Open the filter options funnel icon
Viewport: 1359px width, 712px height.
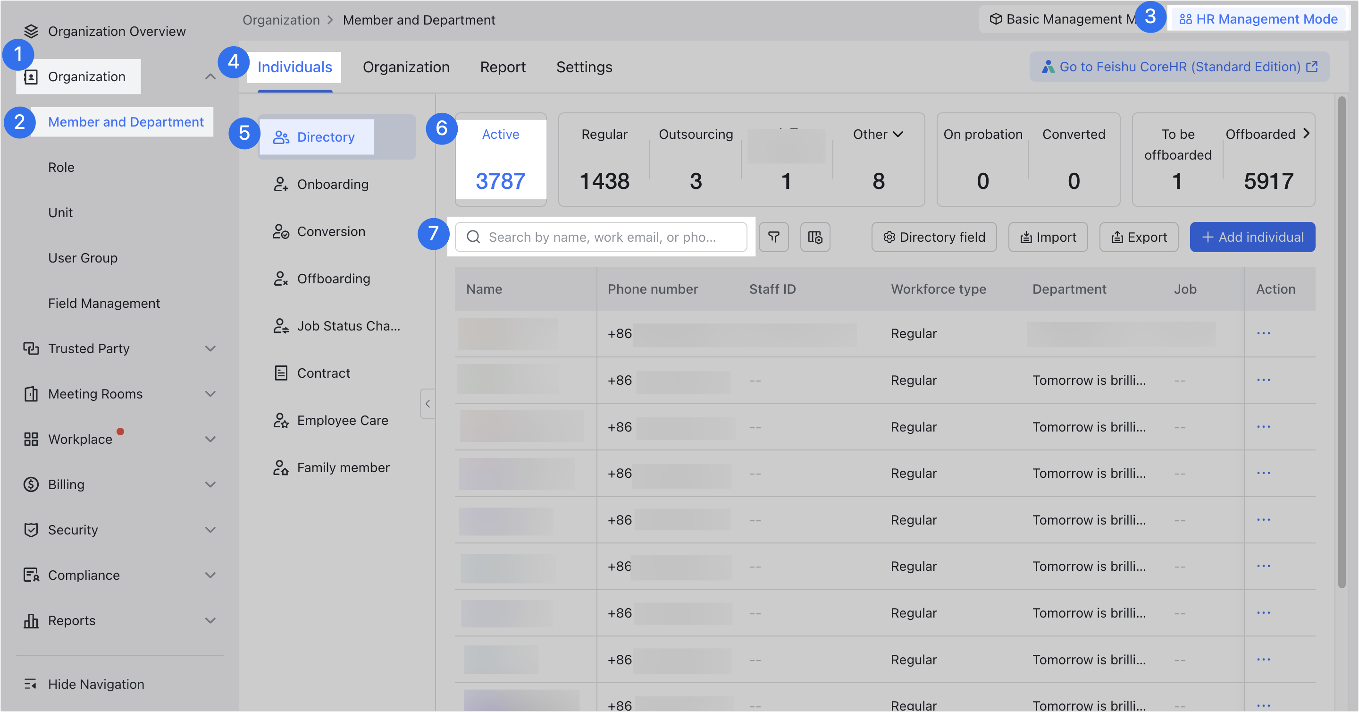point(773,237)
